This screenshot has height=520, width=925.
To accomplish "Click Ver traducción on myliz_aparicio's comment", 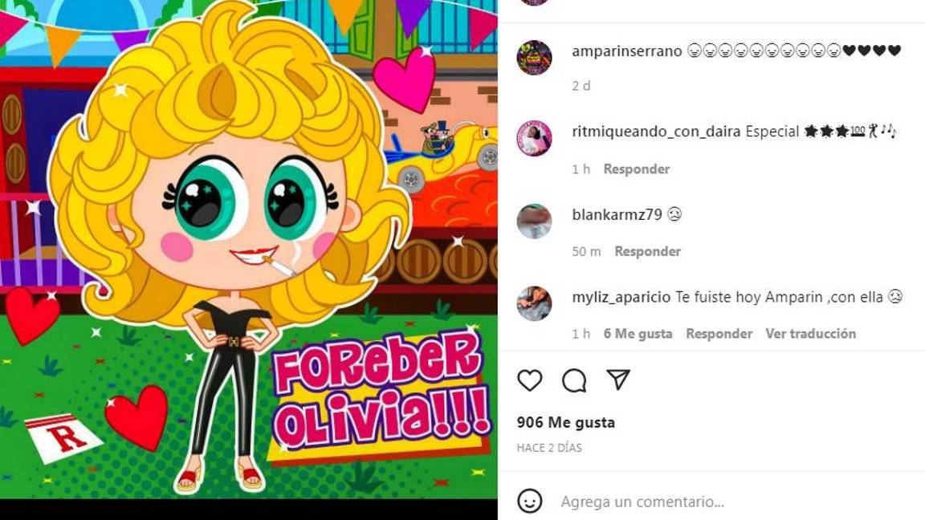I will click(x=810, y=334).
